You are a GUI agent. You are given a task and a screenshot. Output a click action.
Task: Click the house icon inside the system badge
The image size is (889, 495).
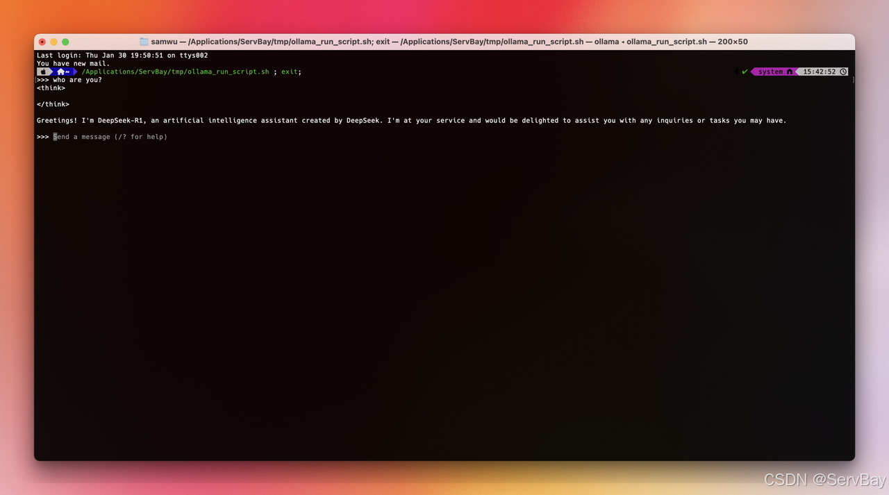click(790, 72)
